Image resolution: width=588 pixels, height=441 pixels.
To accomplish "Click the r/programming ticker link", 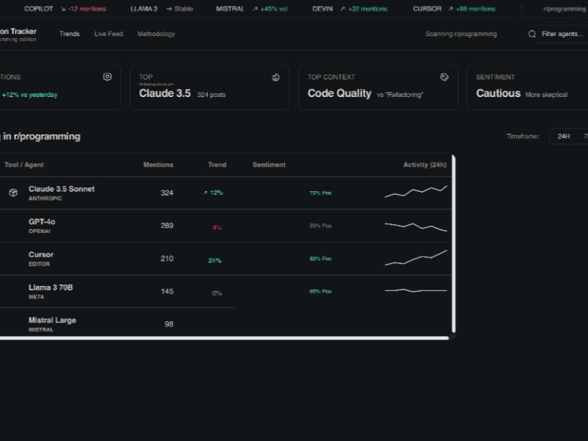I will 564,9.
